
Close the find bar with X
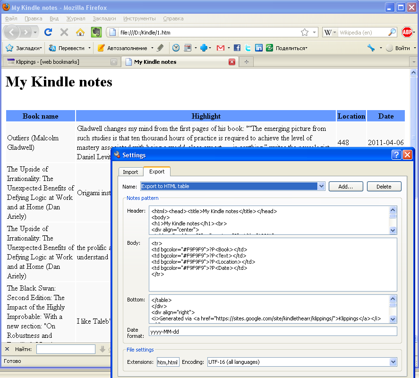(x=7, y=349)
